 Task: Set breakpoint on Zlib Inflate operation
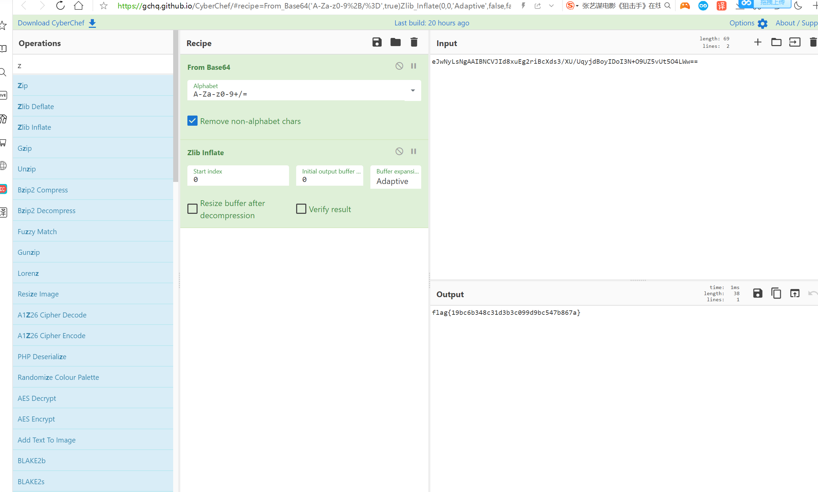point(413,151)
